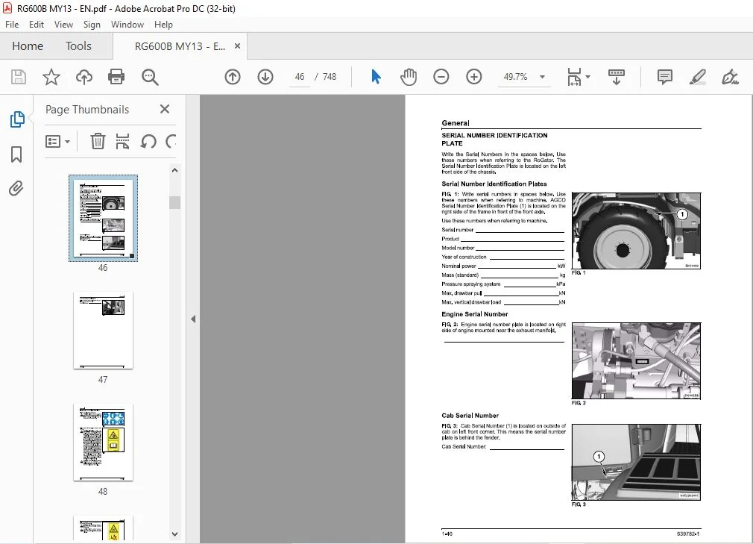Open the Sign document pen icon
Image resolution: width=753 pixels, height=544 pixels.
[730, 77]
